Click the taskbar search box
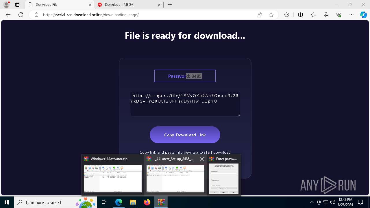Viewport: 370px width, 208px height. [x=55, y=202]
